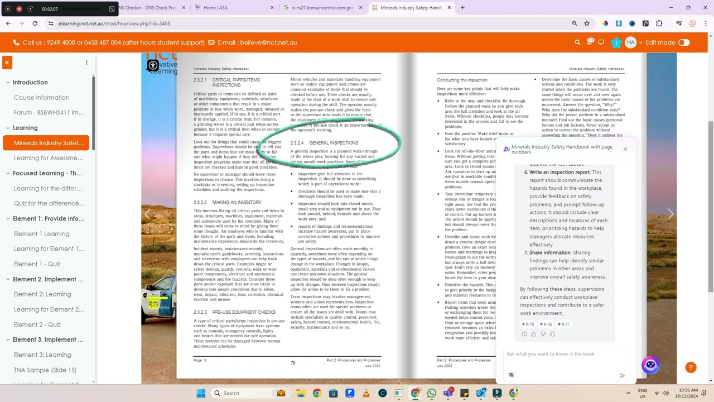Open the course index options menu
714x402 pixels.
(x=86, y=63)
